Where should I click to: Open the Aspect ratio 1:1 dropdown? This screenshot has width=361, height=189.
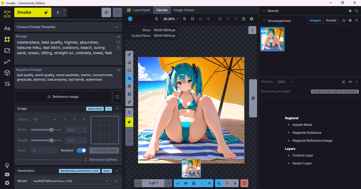pos(45,119)
